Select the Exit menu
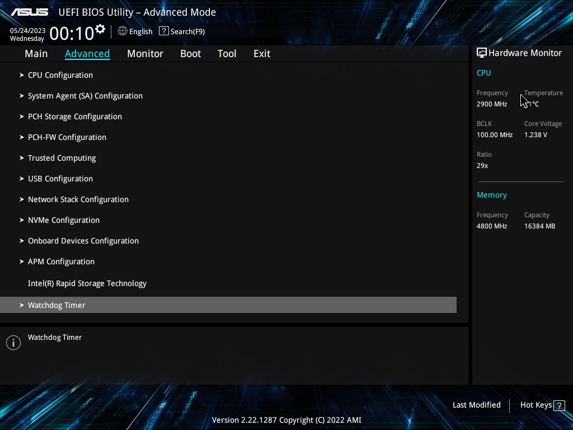The width and height of the screenshot is (573, 430). coord(262,54)
